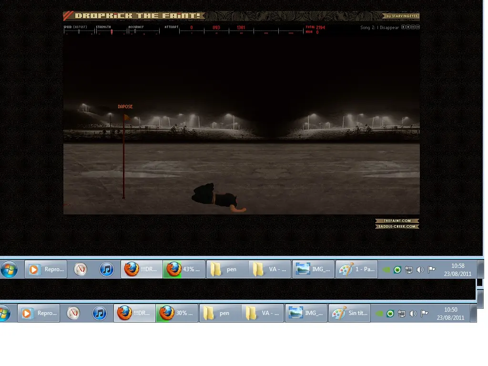Open Action Center flag on the 10:50 taskbar
488x366 pixels.
[425, 314]
